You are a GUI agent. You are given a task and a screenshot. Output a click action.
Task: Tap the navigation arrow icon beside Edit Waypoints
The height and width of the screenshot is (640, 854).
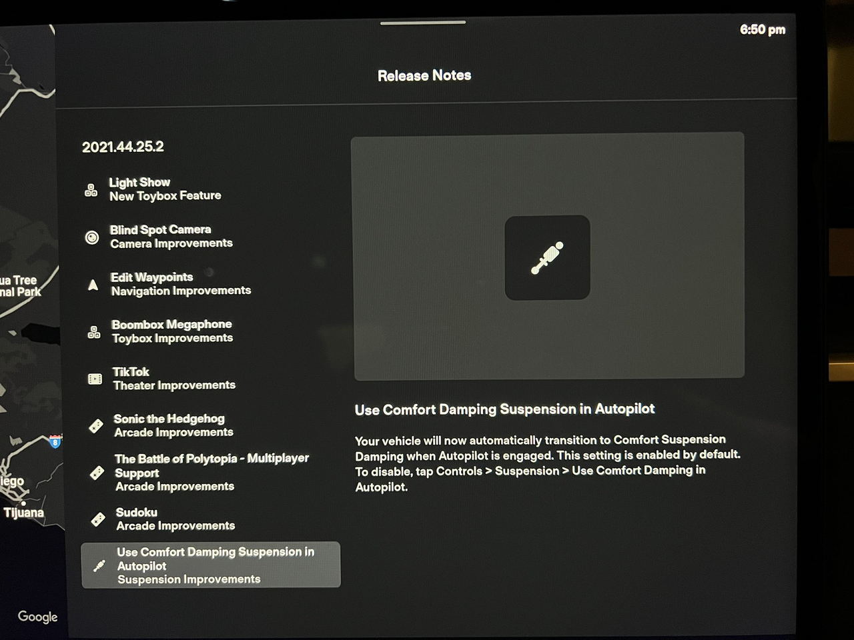click(93, 285)
